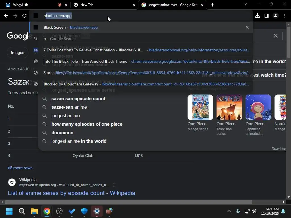Image resolution: width=291 pixels, height=218 pixels.
Task: Toggle the Chrome side panel icon
Action: click(267, 16)
